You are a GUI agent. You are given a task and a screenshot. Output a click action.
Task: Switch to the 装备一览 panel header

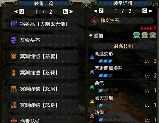pos(44,3)
